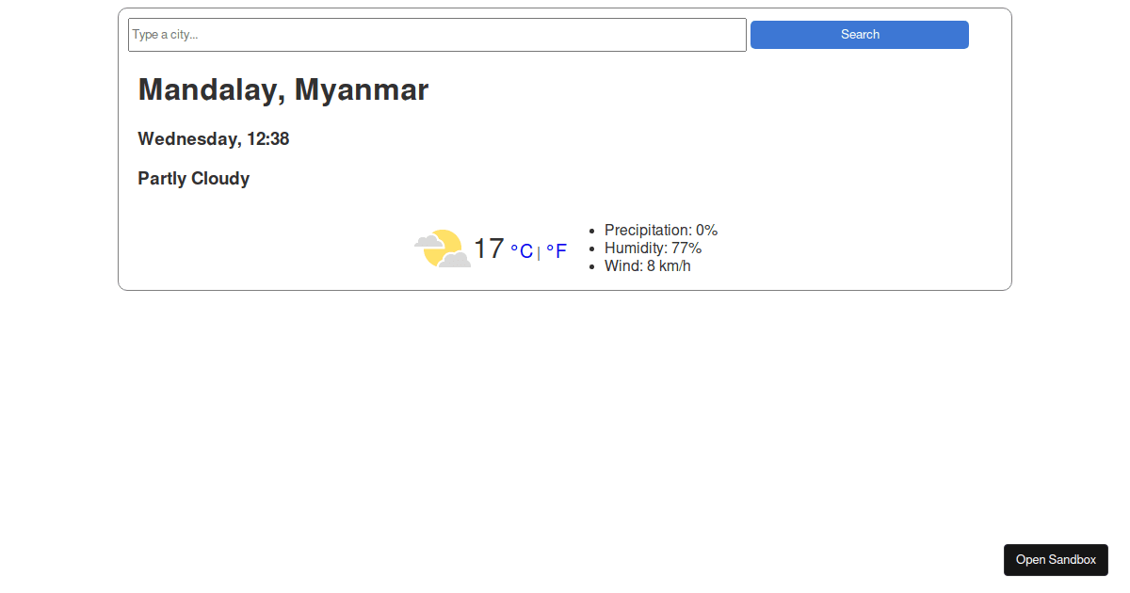Viewport: 1130px width, 593px height.
Task: Open Sandbox via the bottom-right button
Action: tap(1056, 560)
